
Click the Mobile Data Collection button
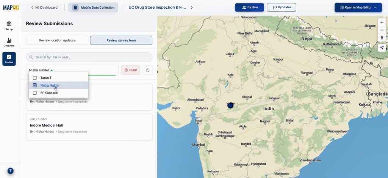point(93,8)
